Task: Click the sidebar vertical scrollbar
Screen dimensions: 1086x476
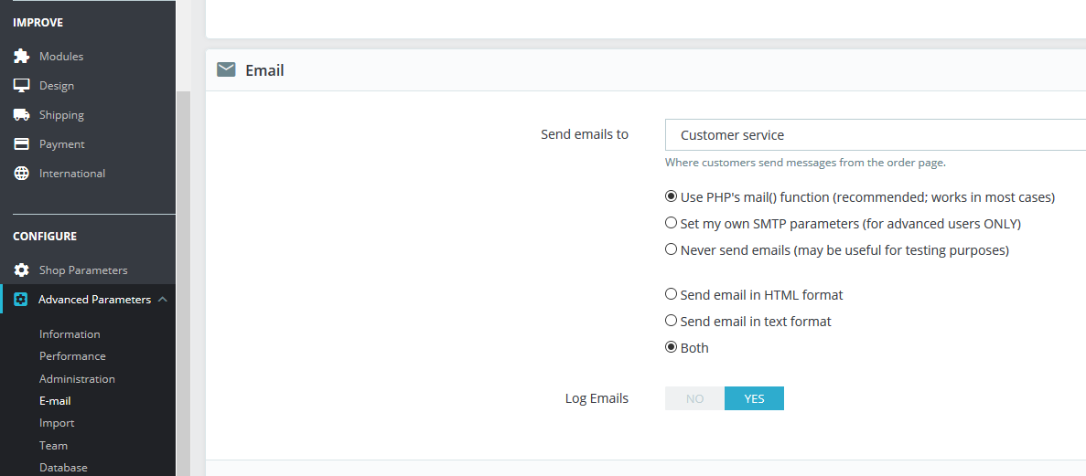Action: 183,274
